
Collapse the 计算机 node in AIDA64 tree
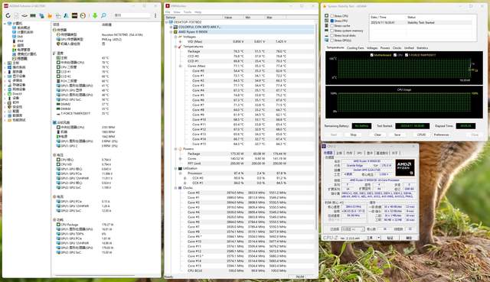click(5, 24)
